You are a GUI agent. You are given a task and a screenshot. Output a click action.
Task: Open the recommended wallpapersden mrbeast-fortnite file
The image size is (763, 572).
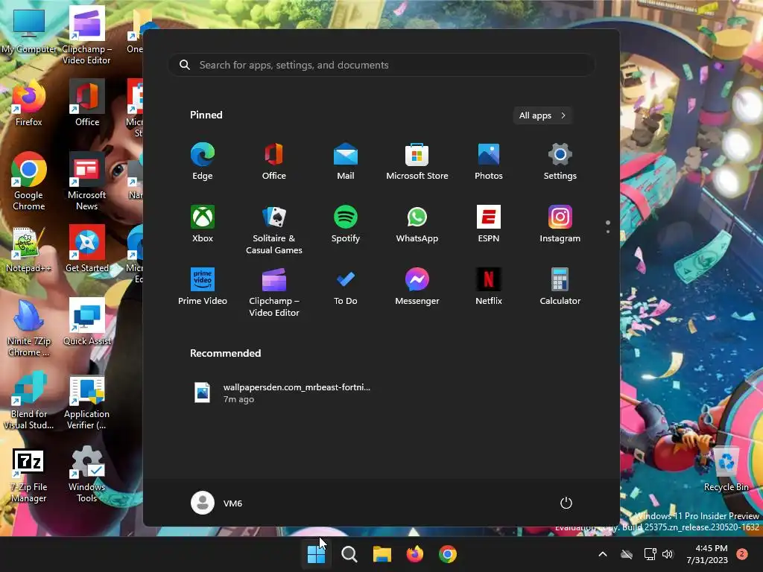click(x=282, y=393)
